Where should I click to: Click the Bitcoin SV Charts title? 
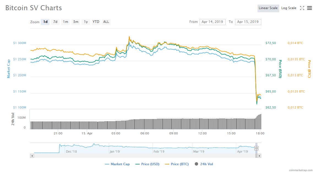pyautogui.click(x=34, y=8)
